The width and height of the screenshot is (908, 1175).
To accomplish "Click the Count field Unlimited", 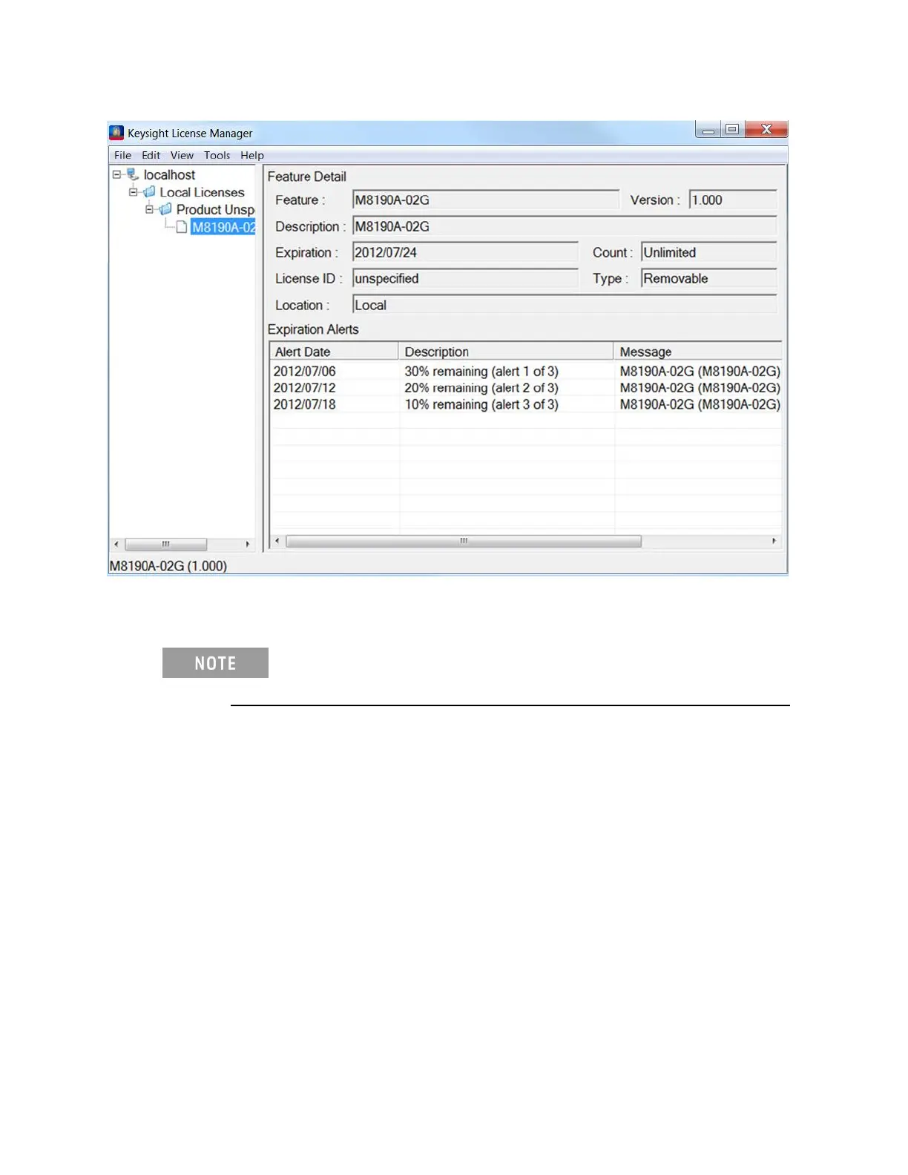I will [x=709, y=252].
